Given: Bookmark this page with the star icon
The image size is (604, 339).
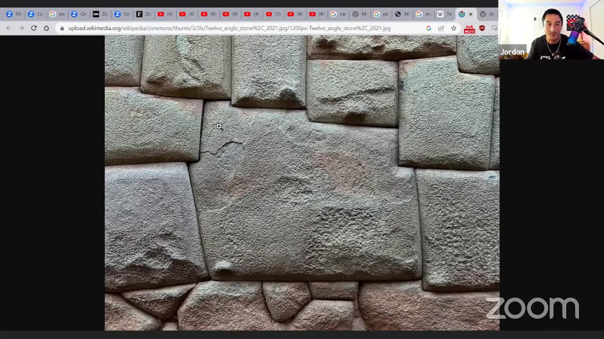Looking at the screenshot, I should click(x=453, y=28).
